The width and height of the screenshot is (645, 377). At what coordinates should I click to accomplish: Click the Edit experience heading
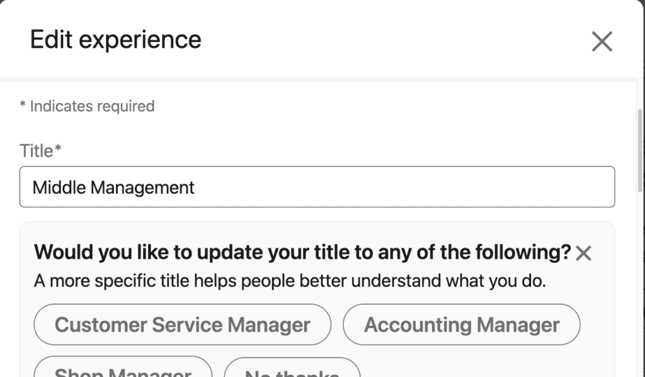point(116,40)
